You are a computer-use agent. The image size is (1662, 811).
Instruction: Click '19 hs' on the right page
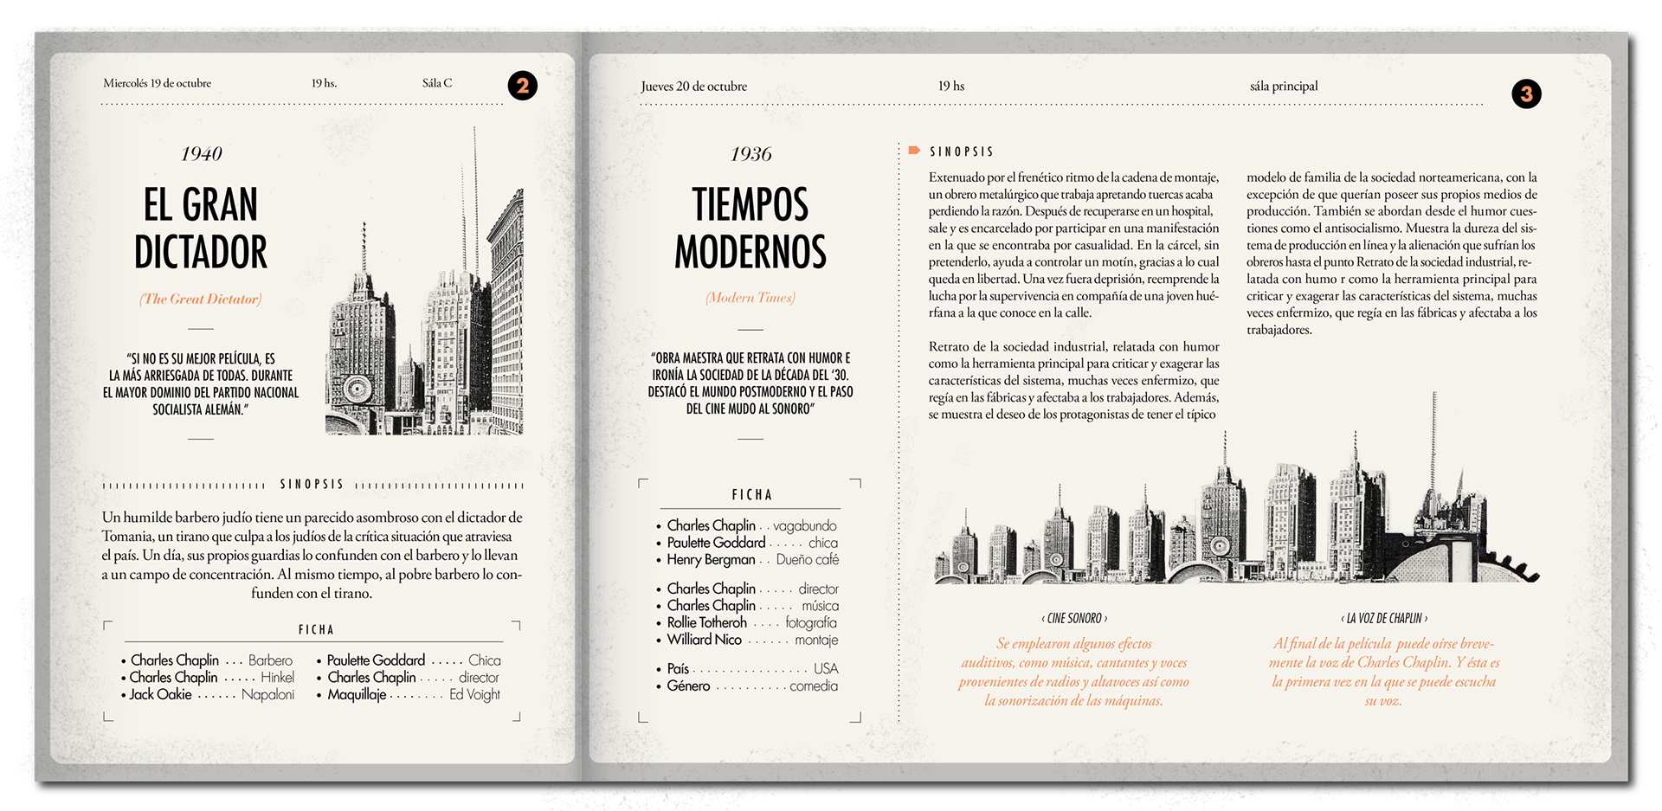[950, 87]
